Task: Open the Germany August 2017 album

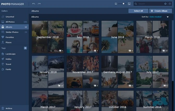Action: click(x=117, y=72)
